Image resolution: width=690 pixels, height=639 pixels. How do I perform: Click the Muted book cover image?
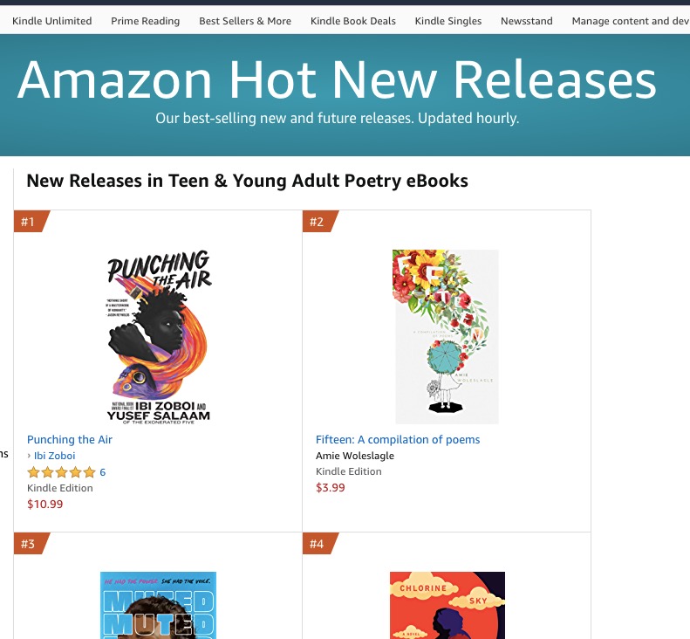coord(158,605)
